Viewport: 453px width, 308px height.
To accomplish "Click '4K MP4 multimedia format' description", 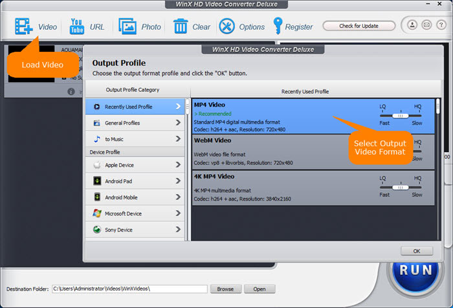I will click(222, 191).
